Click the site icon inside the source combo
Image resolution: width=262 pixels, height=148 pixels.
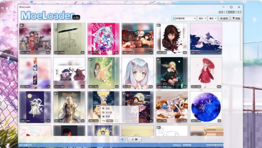[174, 18]
